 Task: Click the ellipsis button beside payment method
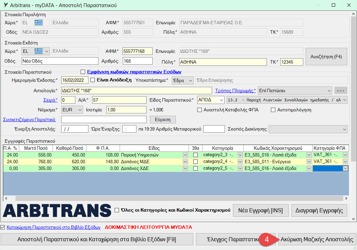click(341, 91)
